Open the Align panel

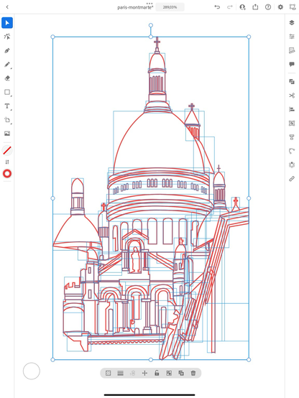[292, 109]
